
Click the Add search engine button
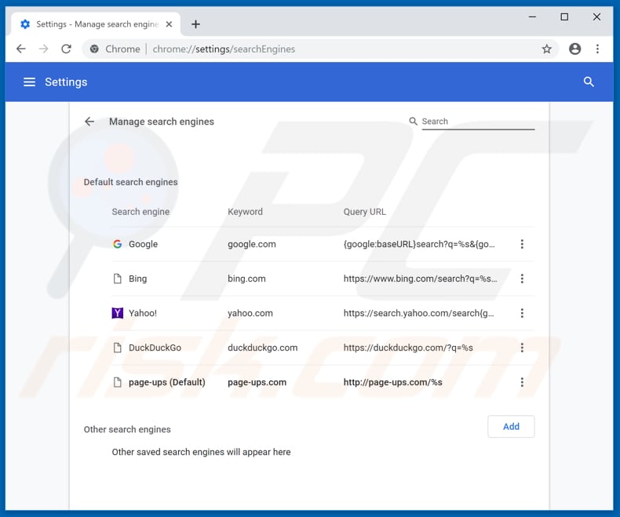click(511, 427)
